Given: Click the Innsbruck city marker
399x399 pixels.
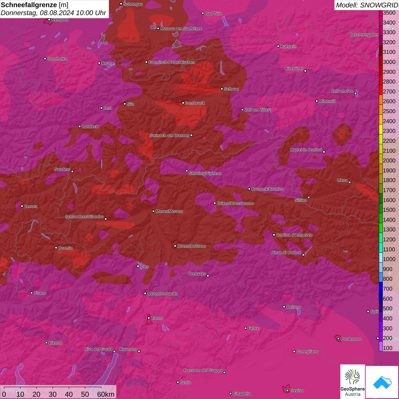Looking at the screenshot, I should 183,103.
